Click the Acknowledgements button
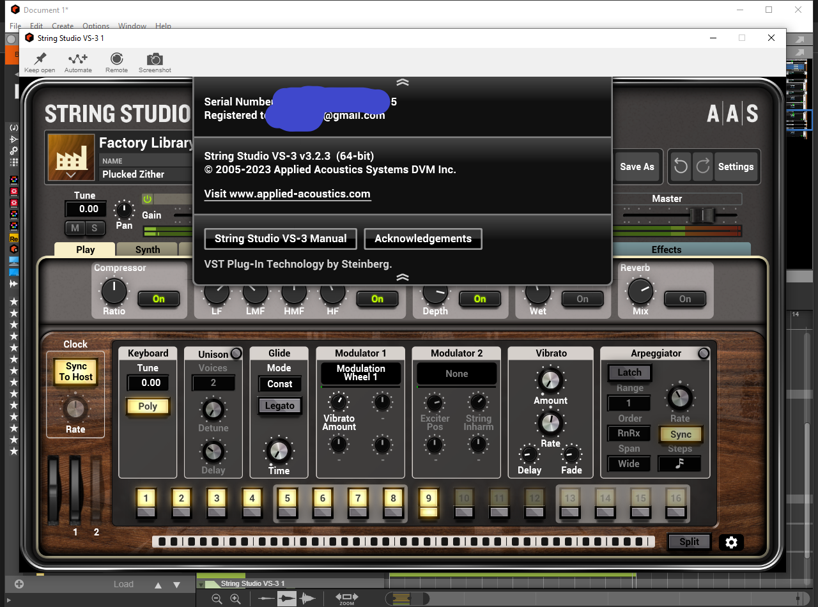 pyautogui.click(x=423, y=239)
